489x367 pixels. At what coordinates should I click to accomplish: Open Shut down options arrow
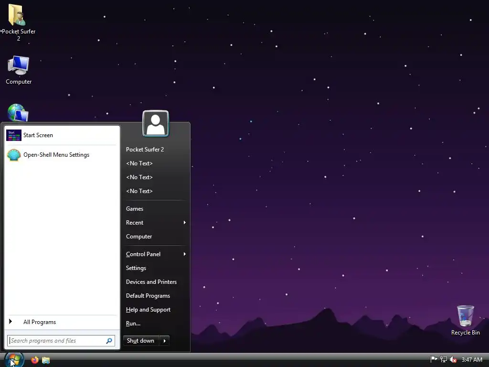click(x=165, y=341)
